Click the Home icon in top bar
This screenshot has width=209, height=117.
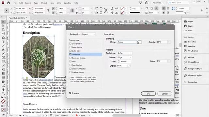(x=8, y=3)
